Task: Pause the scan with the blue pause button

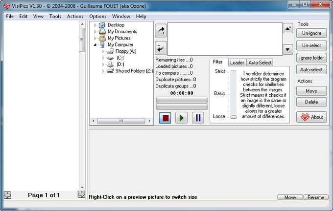Action: tap(198, 118)
